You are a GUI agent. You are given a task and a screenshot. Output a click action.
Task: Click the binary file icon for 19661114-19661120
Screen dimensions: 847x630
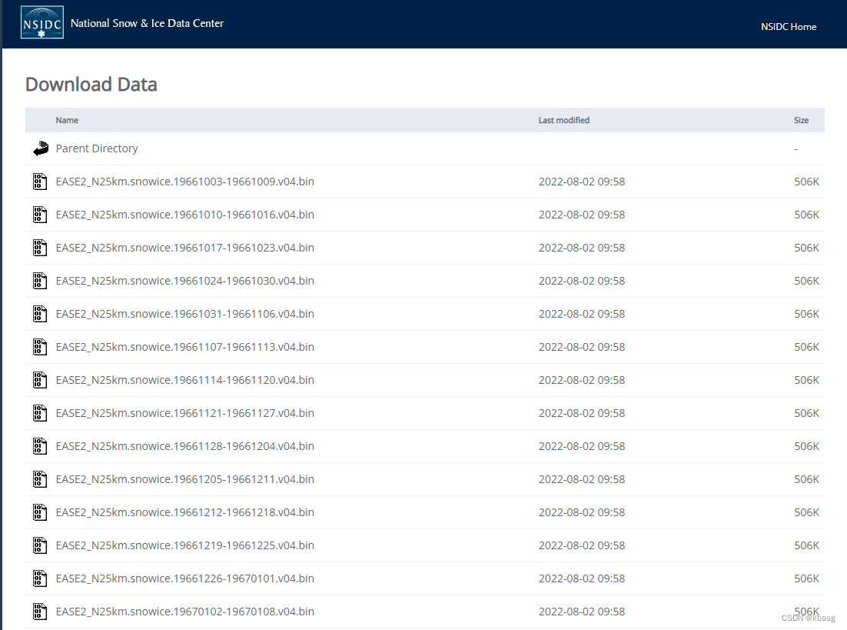(40, 380)
